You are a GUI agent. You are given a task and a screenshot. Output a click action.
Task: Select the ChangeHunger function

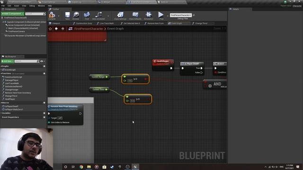point(11,90)
